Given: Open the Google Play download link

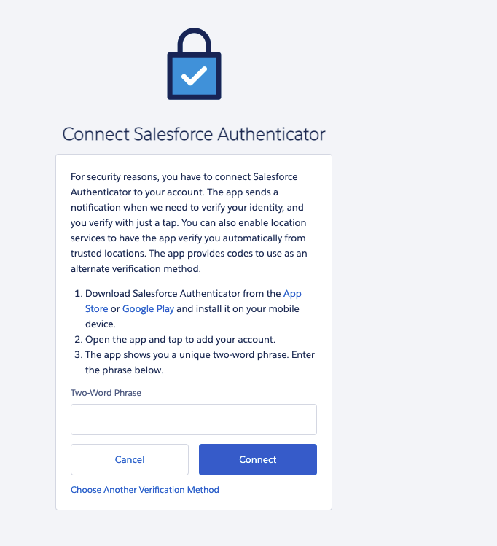Looking at the screenshot, I should click(148, 309).
